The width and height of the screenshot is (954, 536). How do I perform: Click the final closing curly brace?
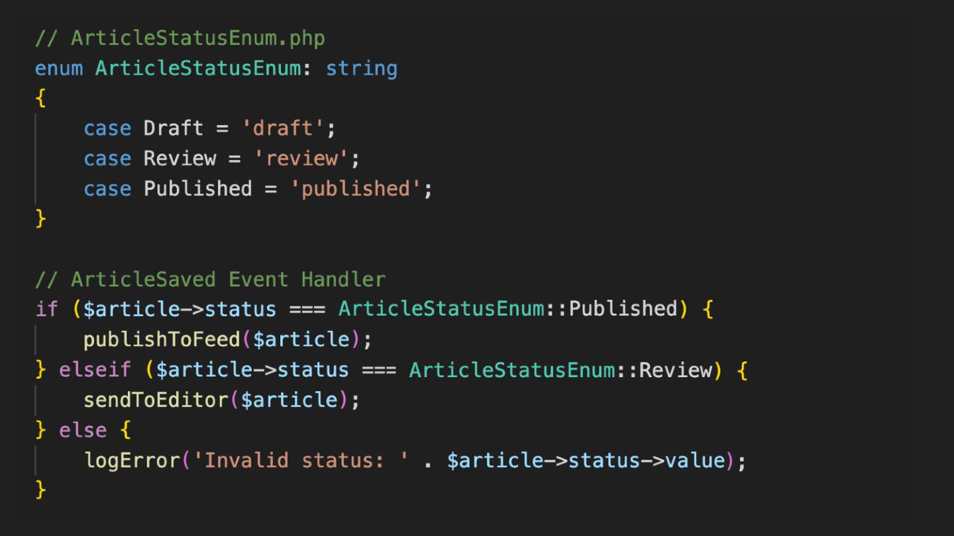40,490
